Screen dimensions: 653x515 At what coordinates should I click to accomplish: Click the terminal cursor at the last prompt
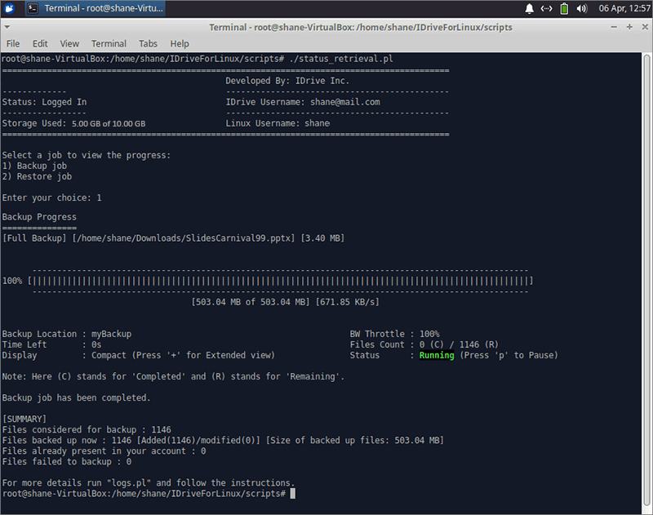293,493
